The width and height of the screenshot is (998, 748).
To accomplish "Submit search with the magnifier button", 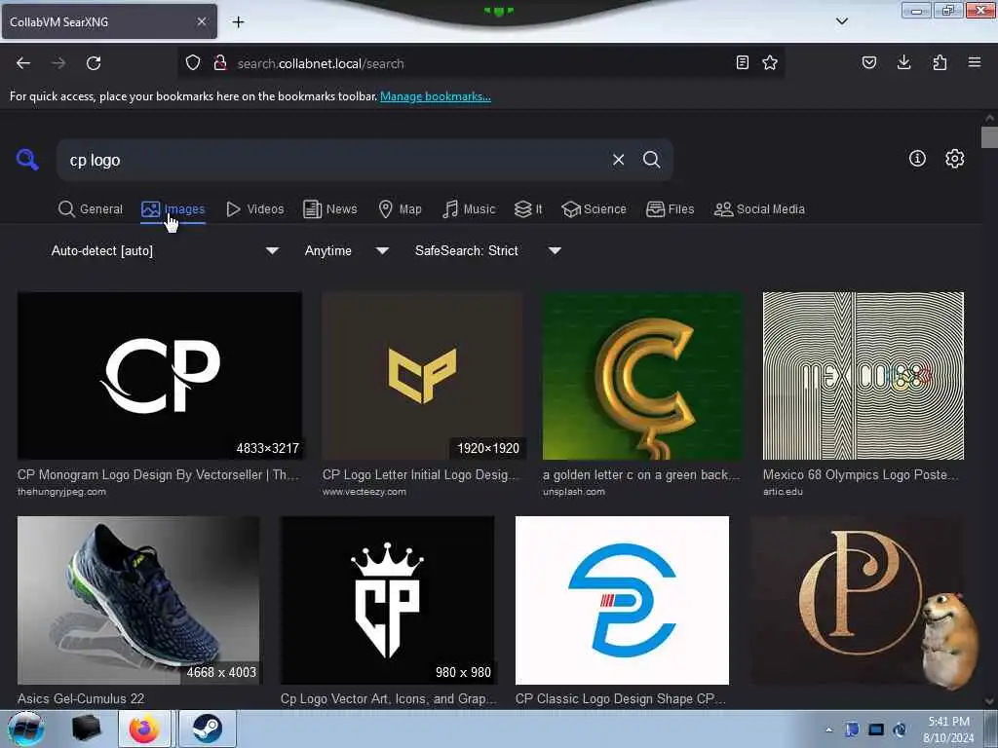I will [651, 160].
